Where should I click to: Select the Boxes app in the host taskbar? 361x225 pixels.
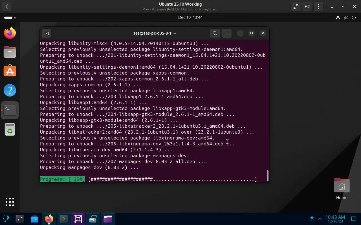tap(78, 219)
